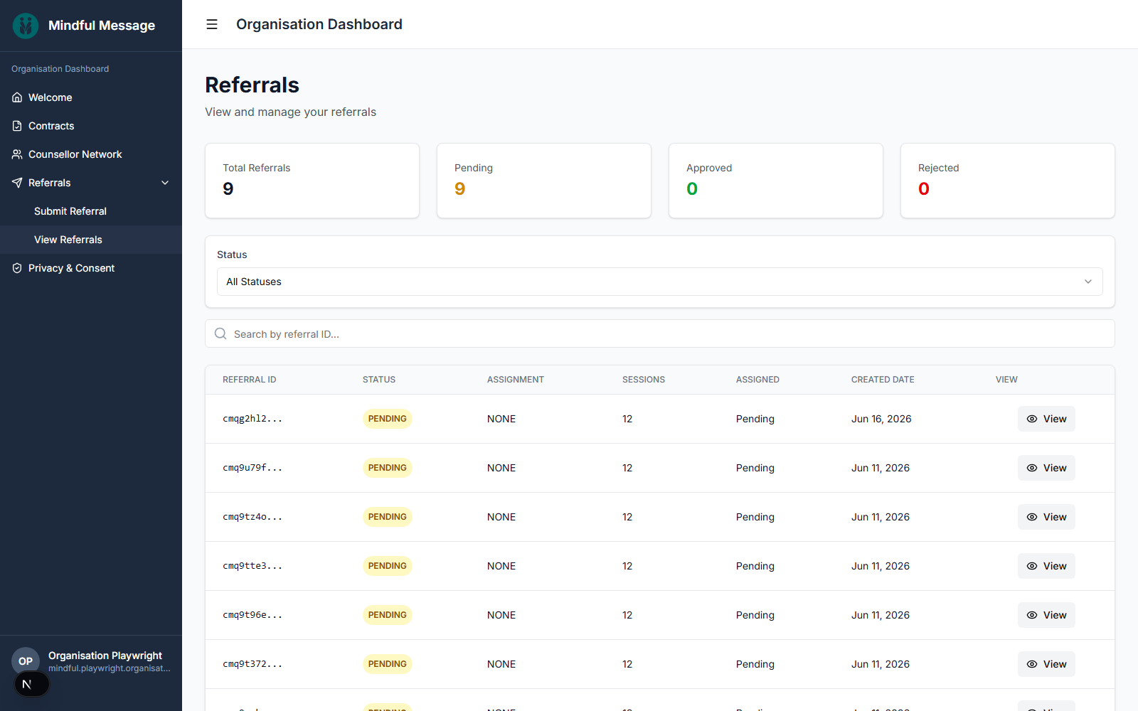Collapse the Referrals submenu chevron

click(x=165, y=183)
